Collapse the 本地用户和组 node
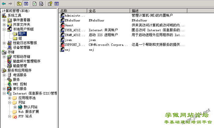The image size is (214, 128). [x=4, y=29]
